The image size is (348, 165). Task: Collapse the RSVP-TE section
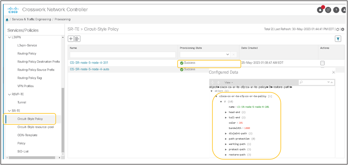tap(9, 94)
